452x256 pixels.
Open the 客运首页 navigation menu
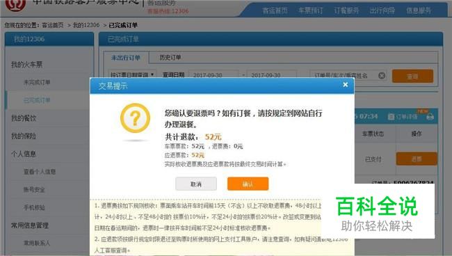click(275, 10)
